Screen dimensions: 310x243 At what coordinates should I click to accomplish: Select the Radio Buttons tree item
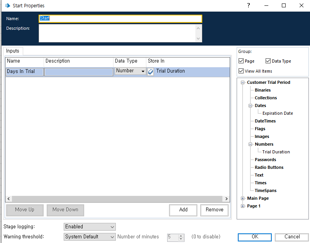tap(269, 167)
